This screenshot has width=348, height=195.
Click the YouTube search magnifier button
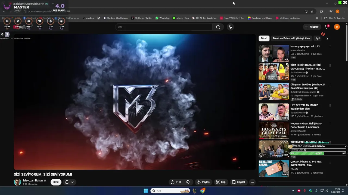tap(218, 27)
